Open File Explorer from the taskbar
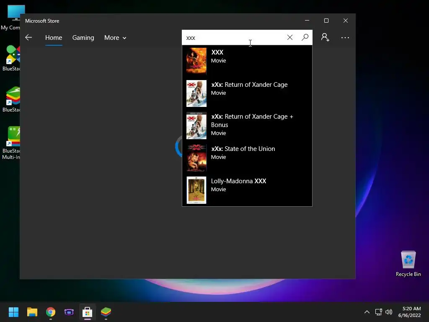 (32, 312)
